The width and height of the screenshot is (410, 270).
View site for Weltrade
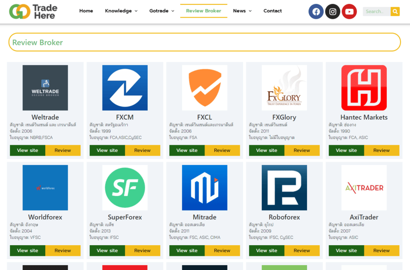tap(28, 150)
